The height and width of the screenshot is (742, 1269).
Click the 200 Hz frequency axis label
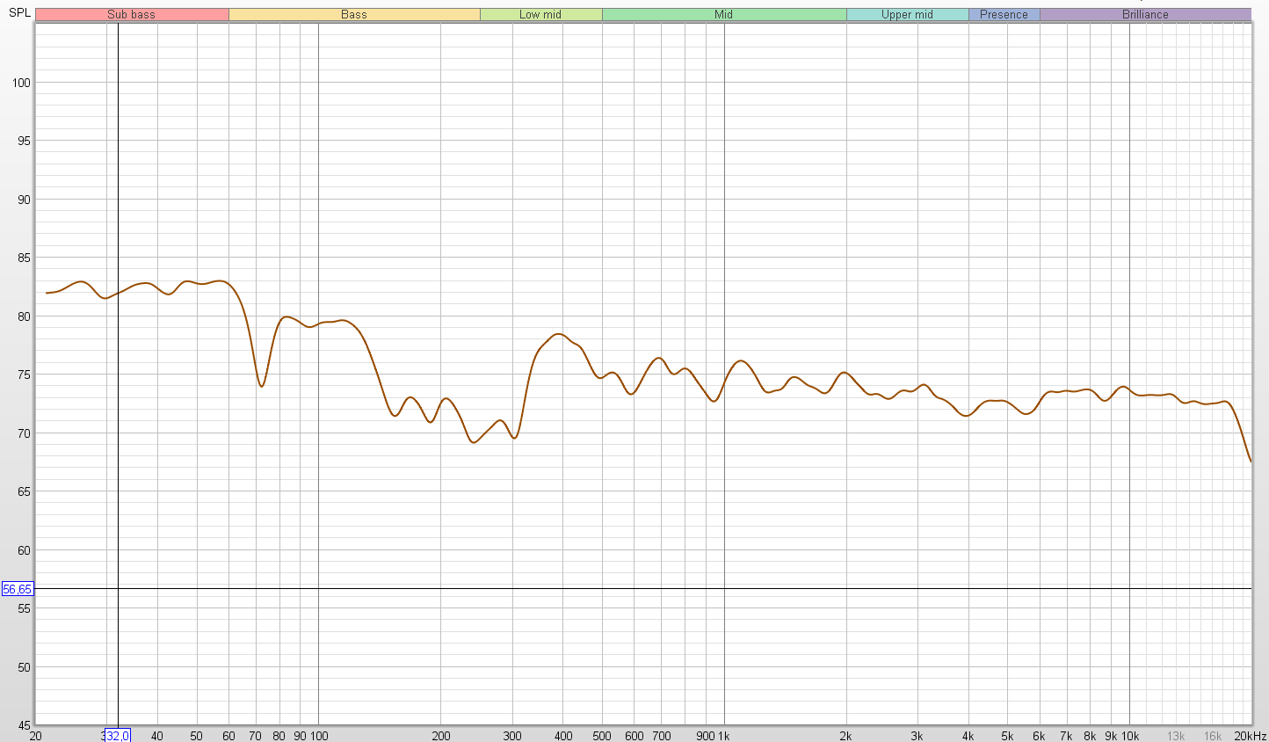(440, 736)
